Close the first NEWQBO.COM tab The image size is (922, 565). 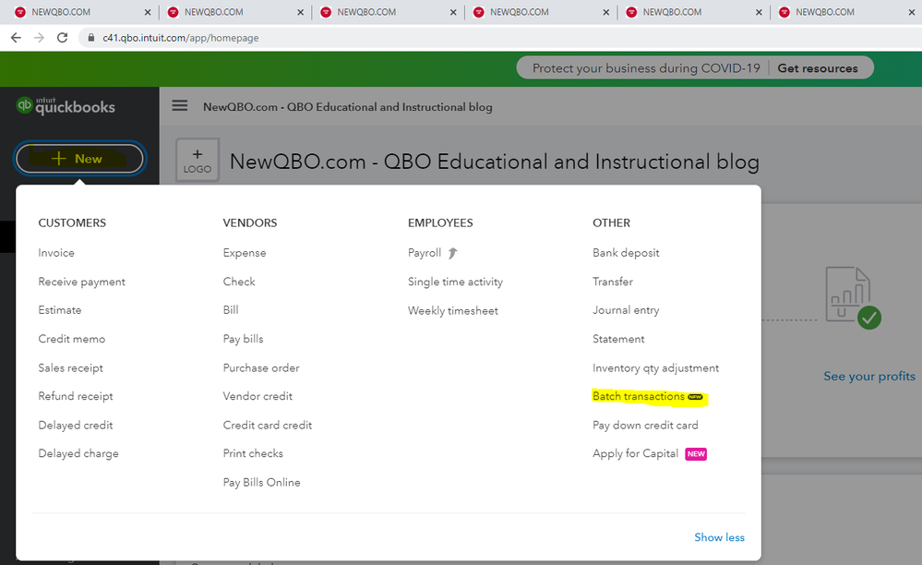coord(147,12)
